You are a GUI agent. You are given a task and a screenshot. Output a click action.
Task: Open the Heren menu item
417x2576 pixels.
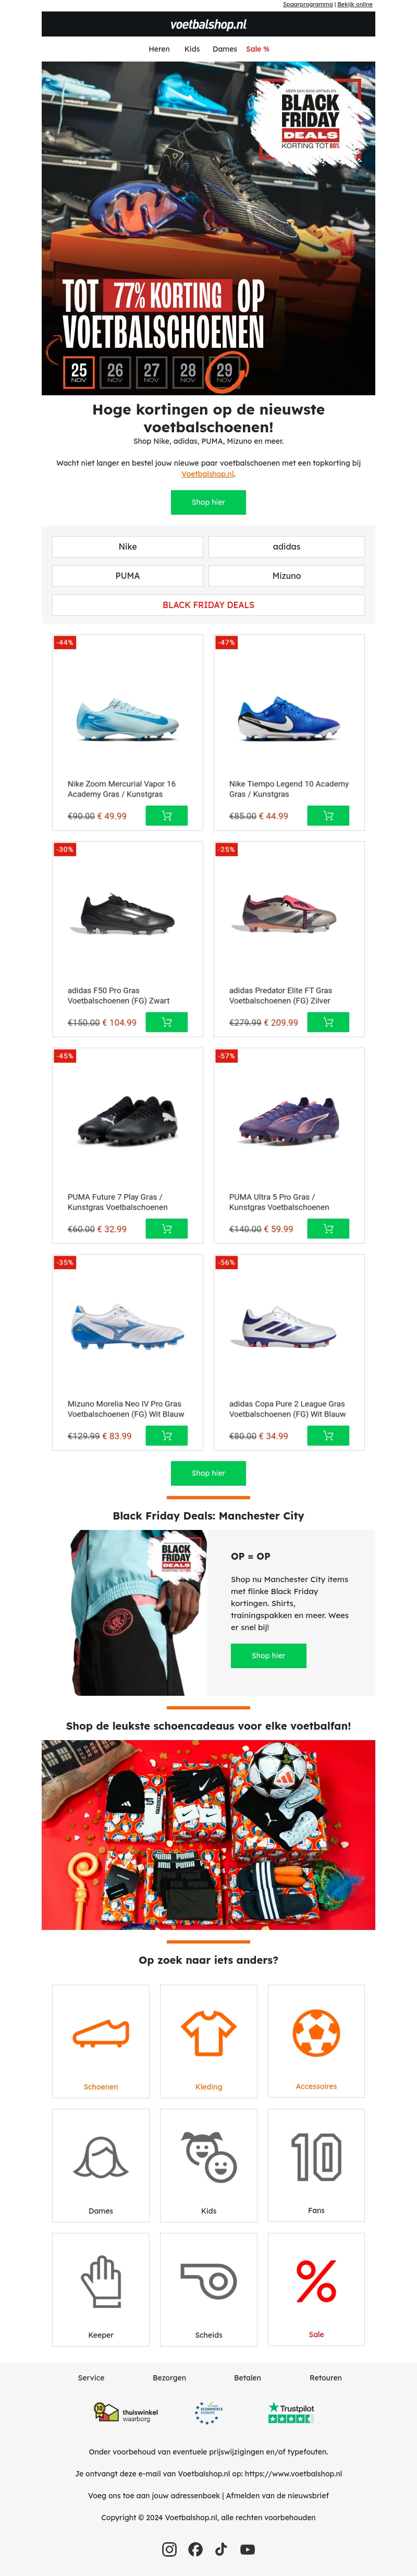tap(159, 49)
